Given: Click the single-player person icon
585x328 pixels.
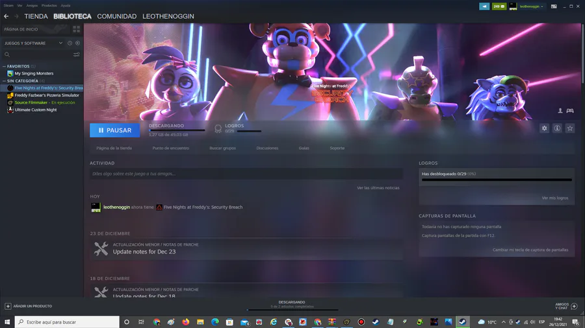Looking at the screenshot, I should coord(560,111).
